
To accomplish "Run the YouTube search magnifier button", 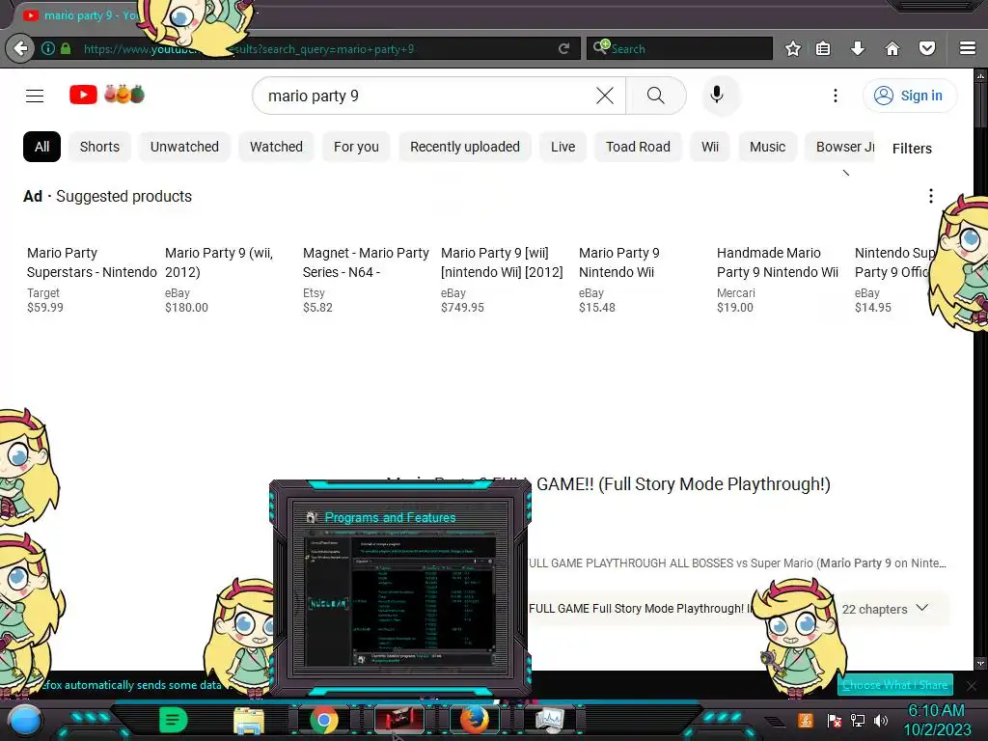I will tap(656, 96).
